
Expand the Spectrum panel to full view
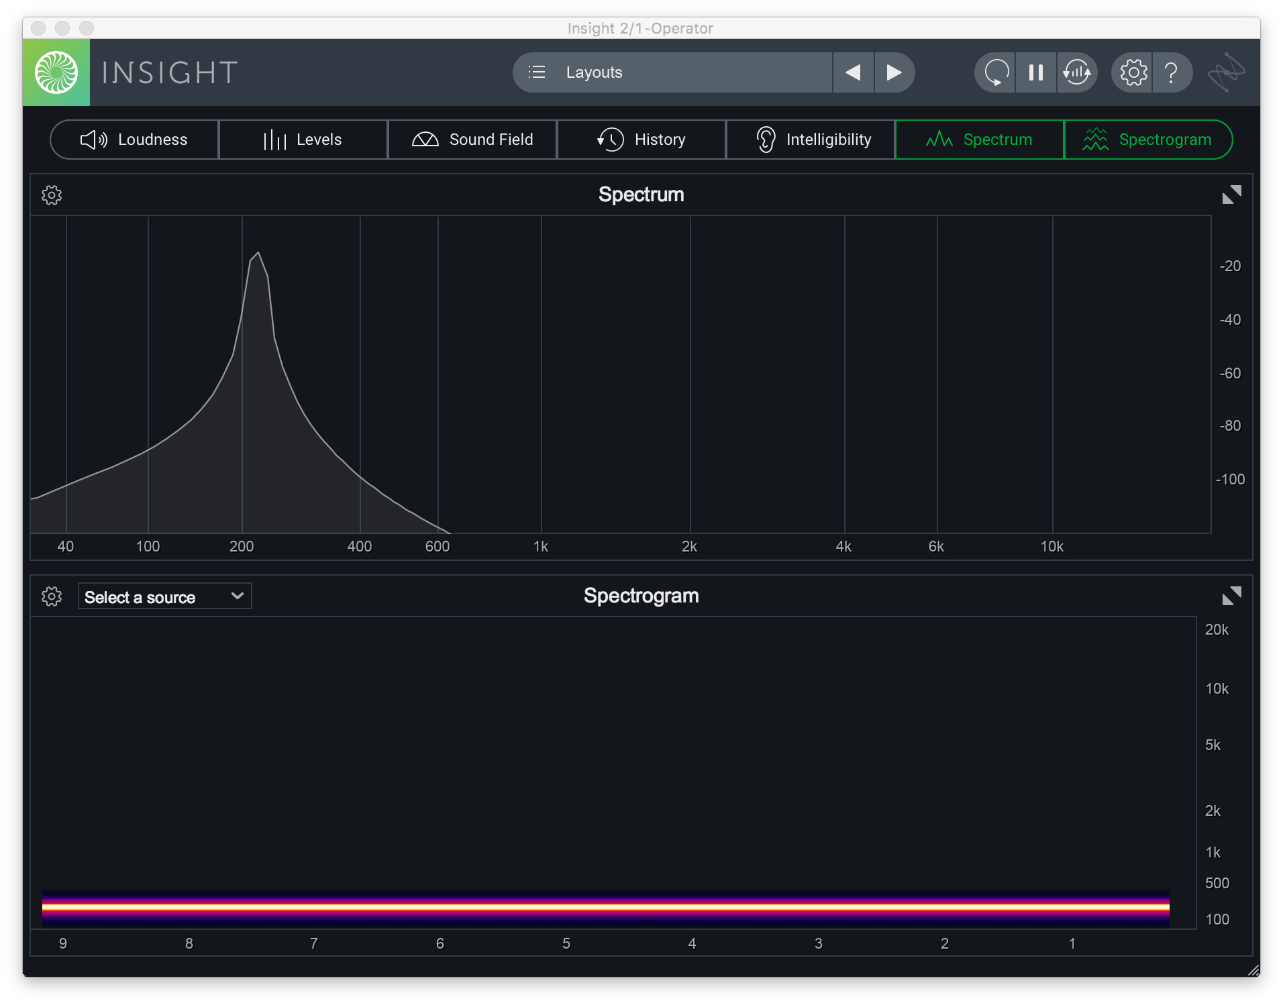tap(1231, 195)
